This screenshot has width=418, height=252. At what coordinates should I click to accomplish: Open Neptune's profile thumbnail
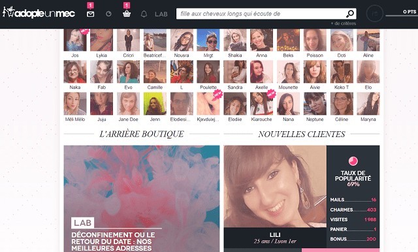pyautogui.click(x=315, y=104)
